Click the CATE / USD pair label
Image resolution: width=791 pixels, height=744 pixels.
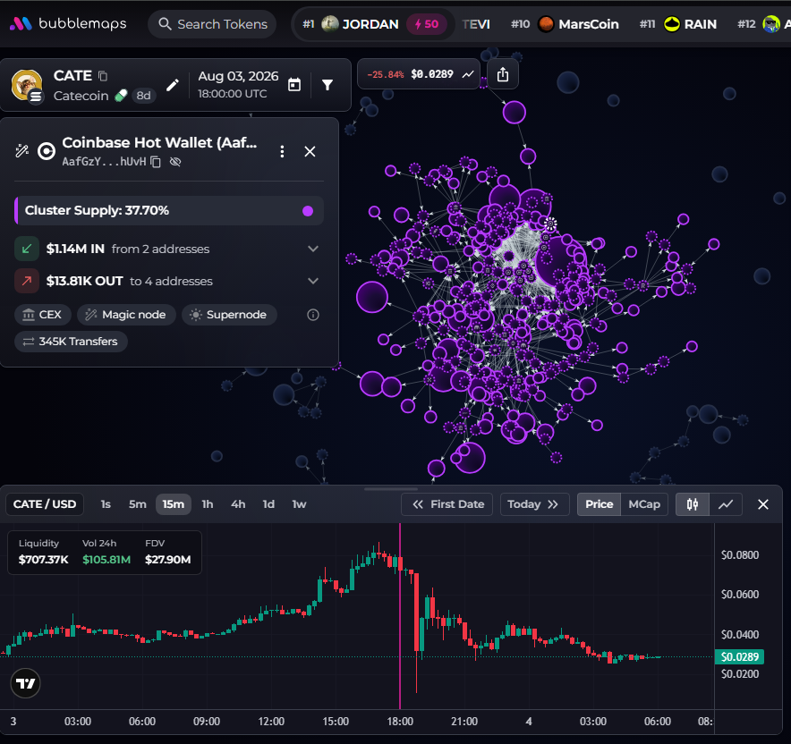(x=45, y=504)
